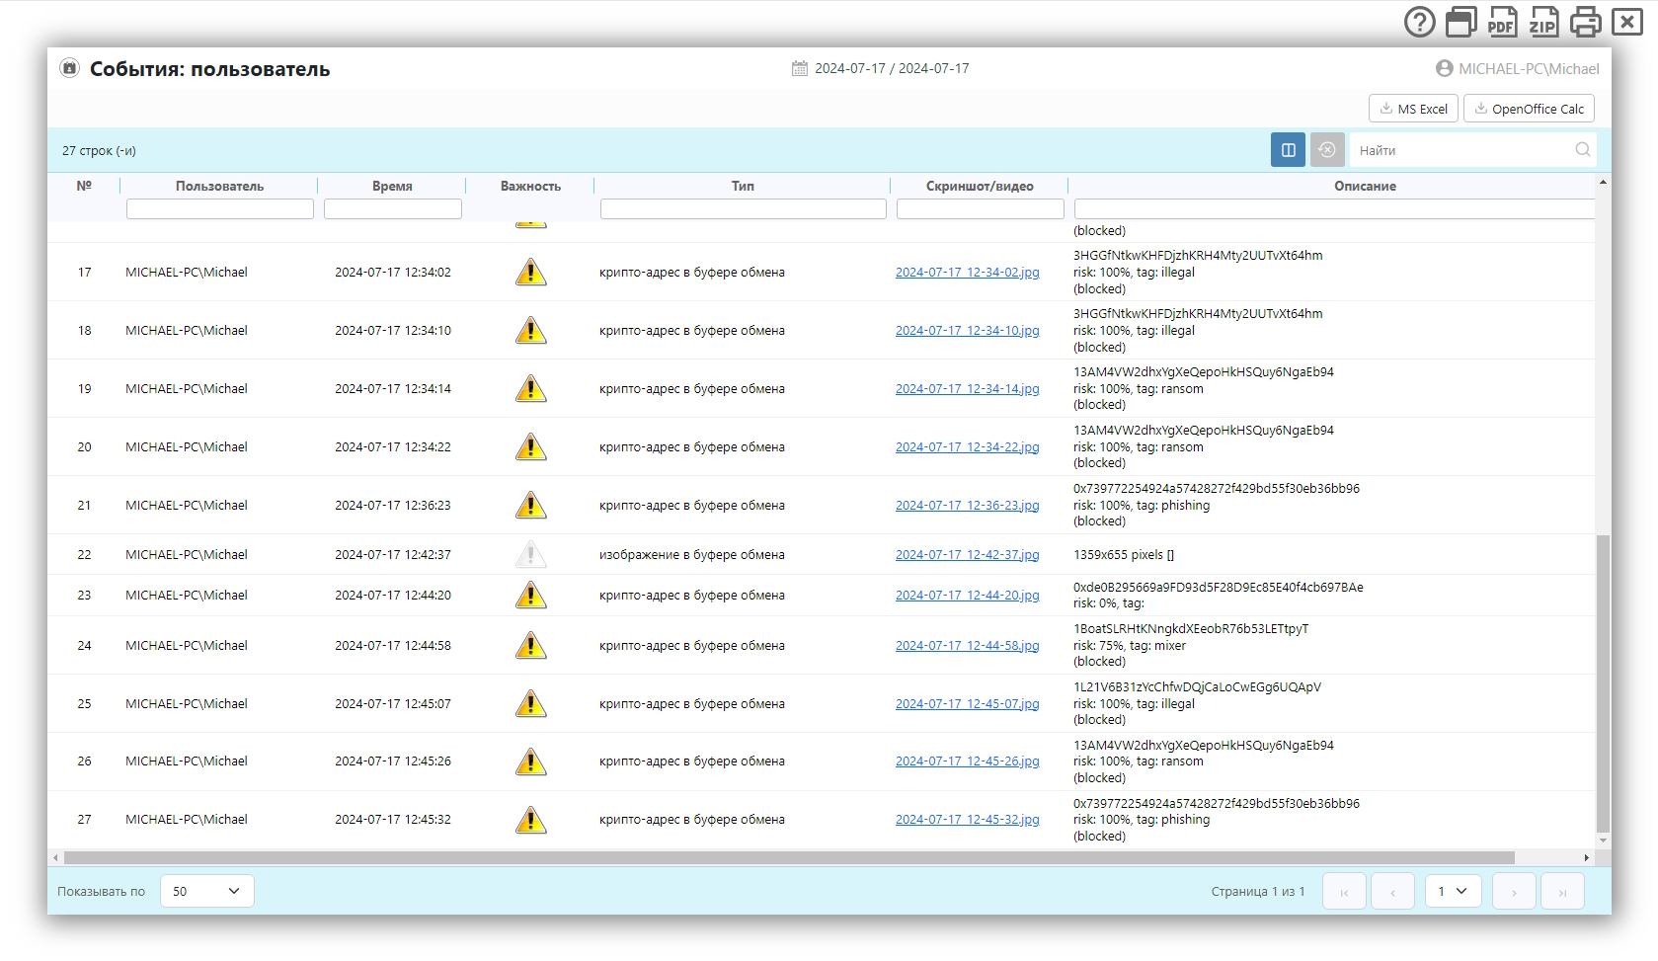Open screenshot 2024-07-17_12-34-14.jpg
The image size is (1658, 961).
click(968, 389)
